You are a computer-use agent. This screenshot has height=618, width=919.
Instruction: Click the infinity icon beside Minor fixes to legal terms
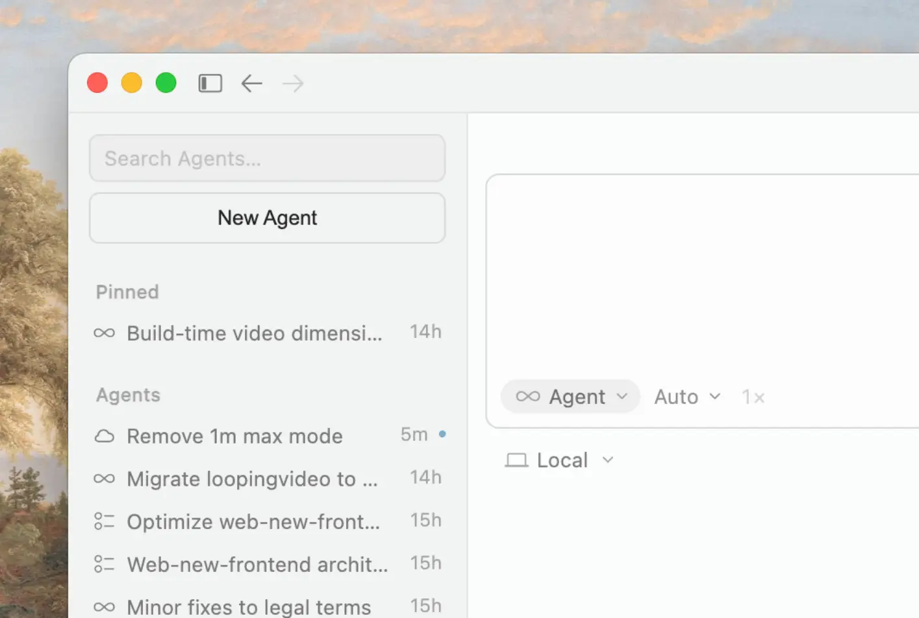[105, 606]
